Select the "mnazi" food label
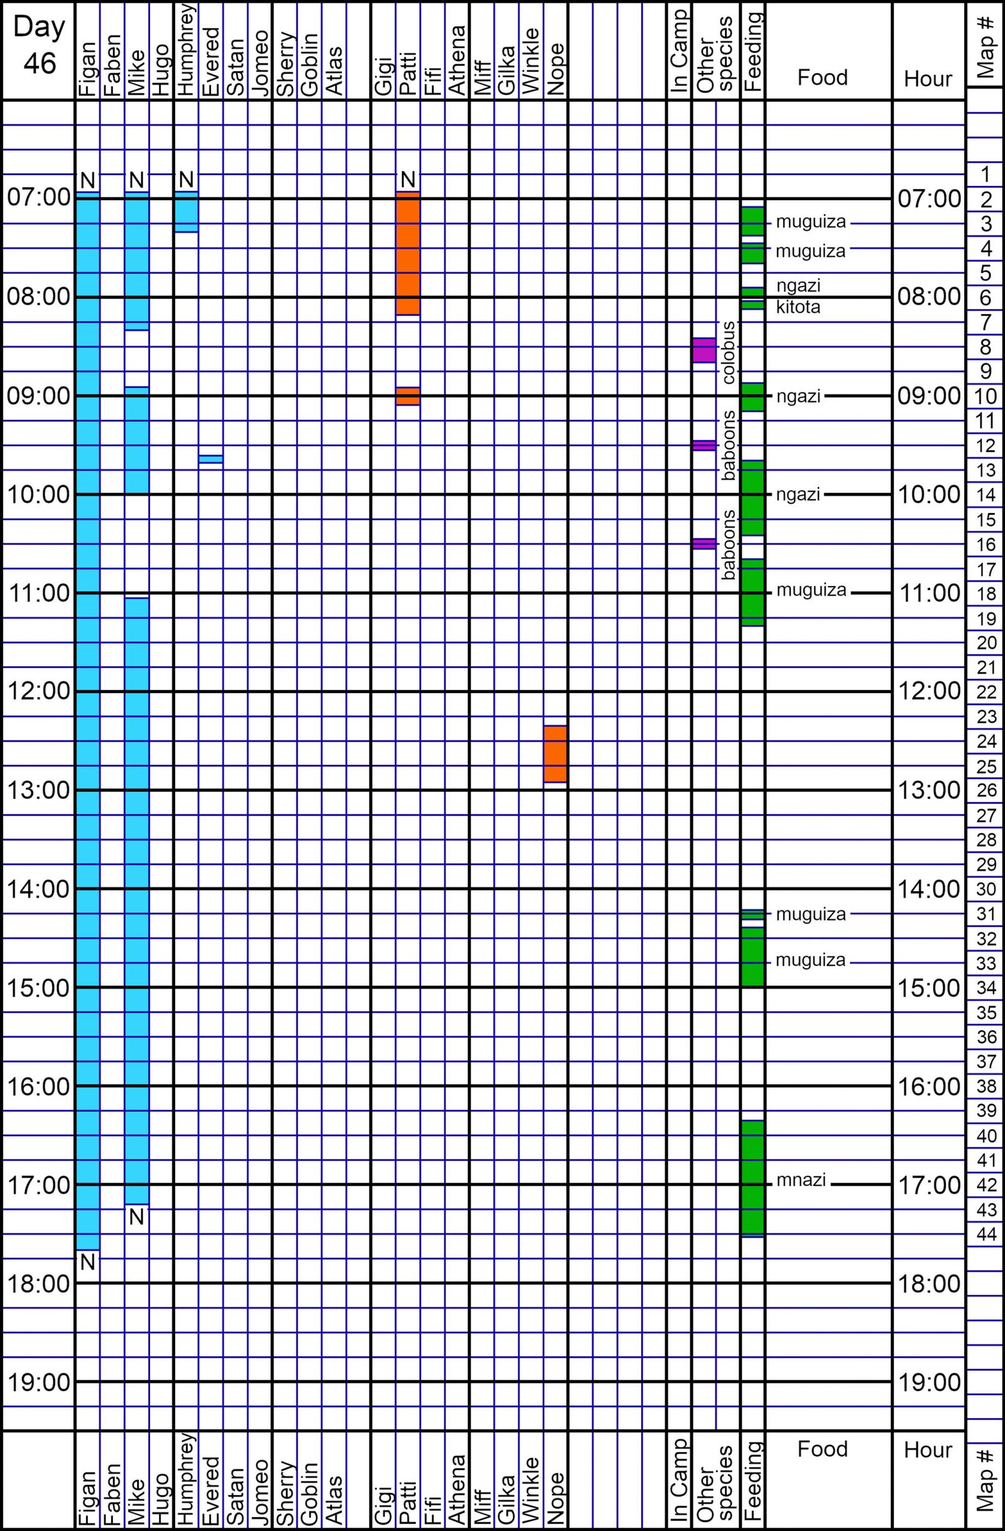1005x1531 pixels. pos(800,1180)
